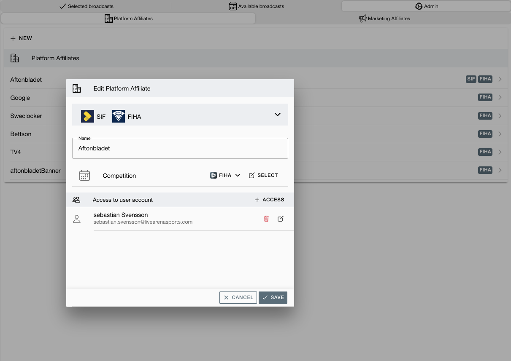
Task: Click the Select competition button
Action: [263, 175]
